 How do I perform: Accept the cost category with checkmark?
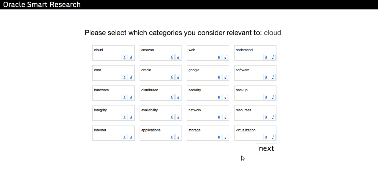(x=131, y=77)
